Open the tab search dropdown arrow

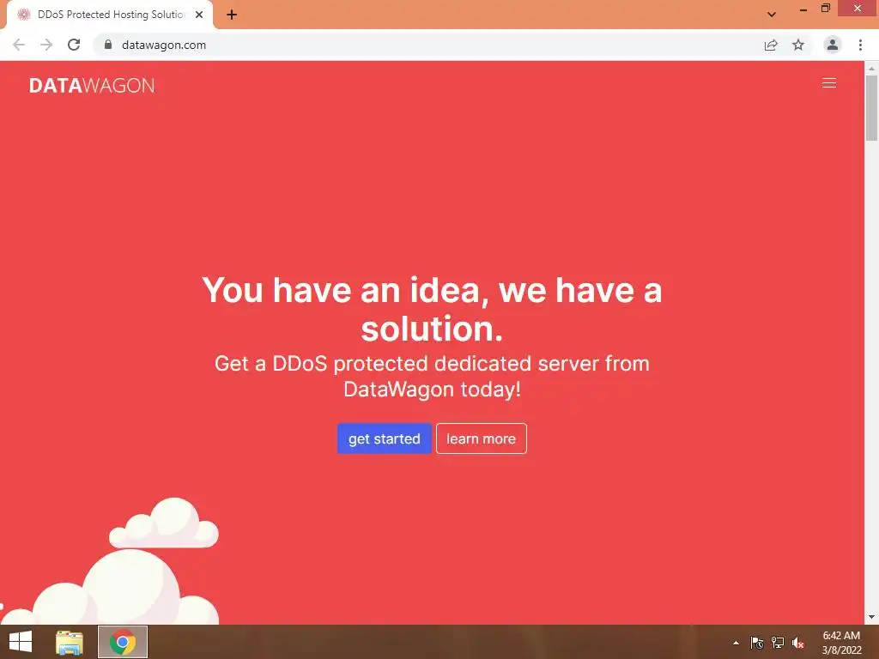click(x=772, y=15)
